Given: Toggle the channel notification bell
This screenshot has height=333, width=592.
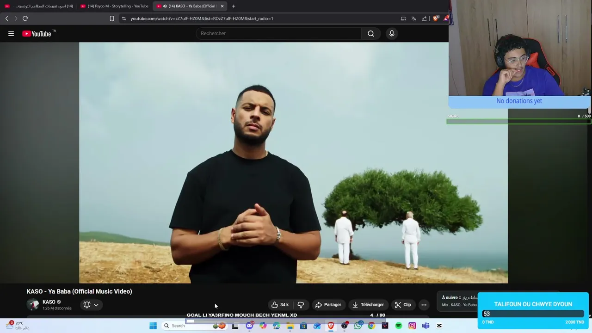Looking at the screenshot, I should click(x=87, y=305).
